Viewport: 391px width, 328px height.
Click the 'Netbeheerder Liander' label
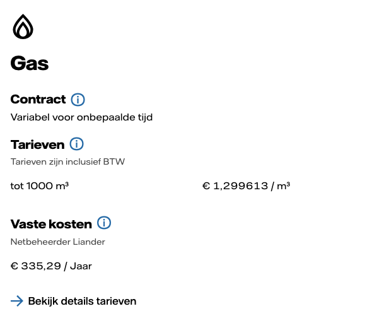(x=57, y=242)
